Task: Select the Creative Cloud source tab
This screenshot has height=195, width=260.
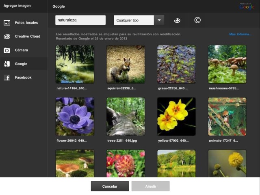Action: click(27, 37)
